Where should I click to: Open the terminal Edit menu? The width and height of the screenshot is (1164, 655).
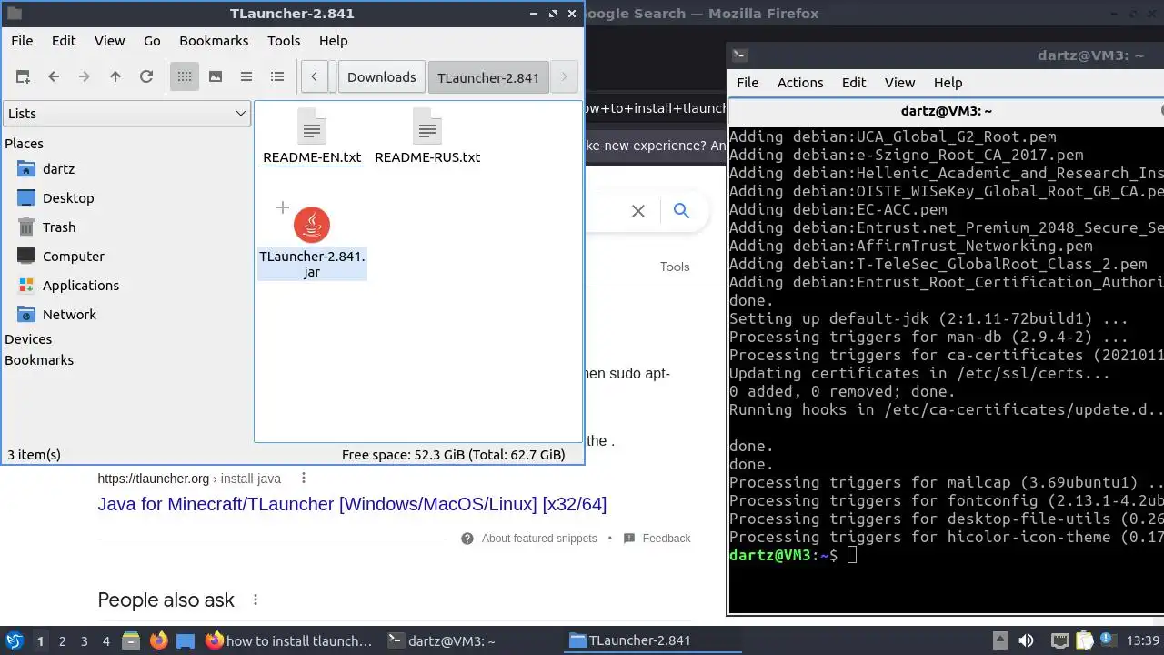click(x=854, y=83)
